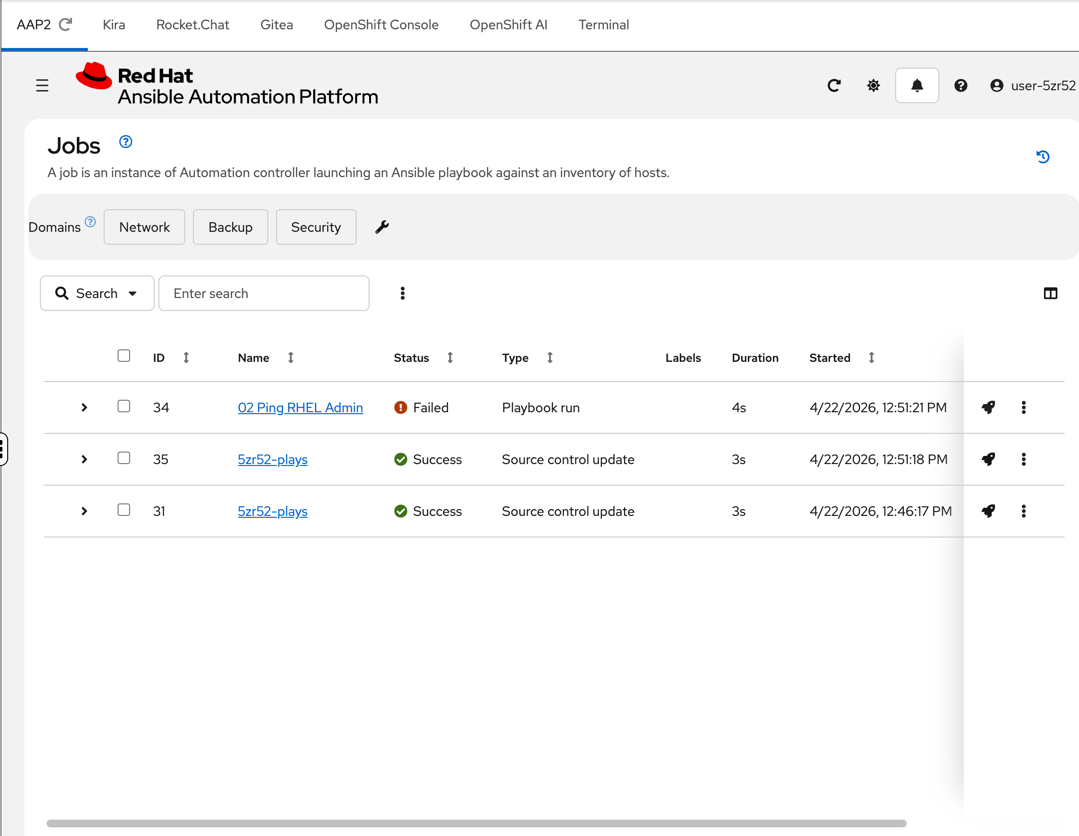Screen dimensions: 1079x836
Task: Expand row details for job 34
Action: (84, 407)
